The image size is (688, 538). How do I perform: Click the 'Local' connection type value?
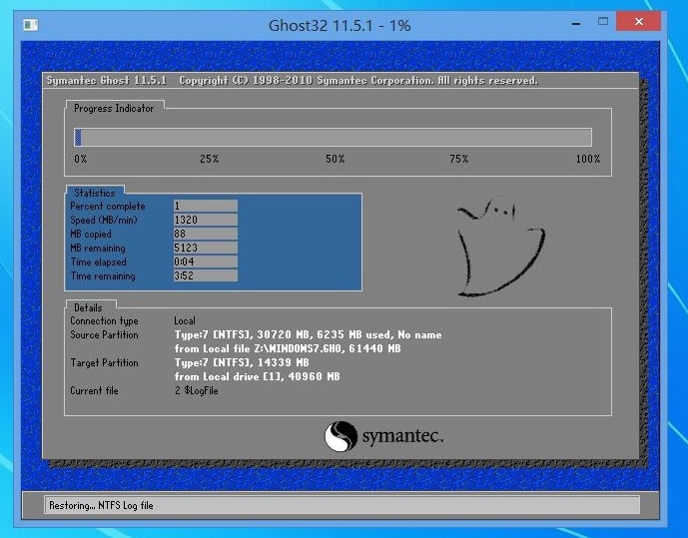[x=185, y=320]
